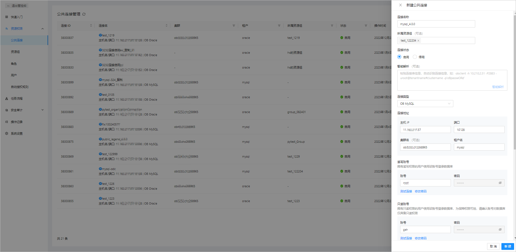
Task: Click the pytest_Group resource group cell
Action: pyautogui.click(x=296, y=142)
